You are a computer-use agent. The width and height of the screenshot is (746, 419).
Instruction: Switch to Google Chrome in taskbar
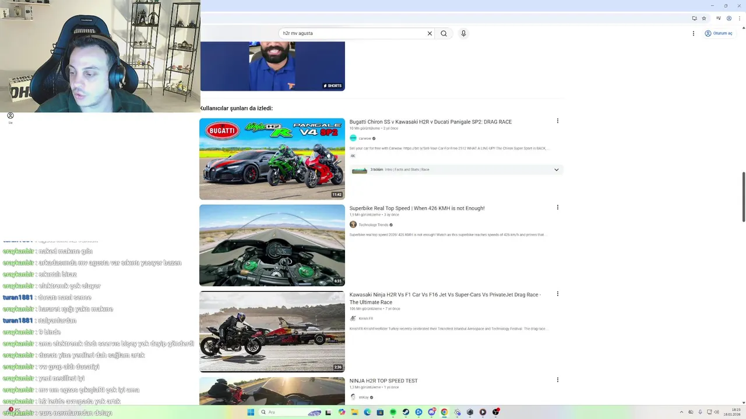[x=444, y=412]
